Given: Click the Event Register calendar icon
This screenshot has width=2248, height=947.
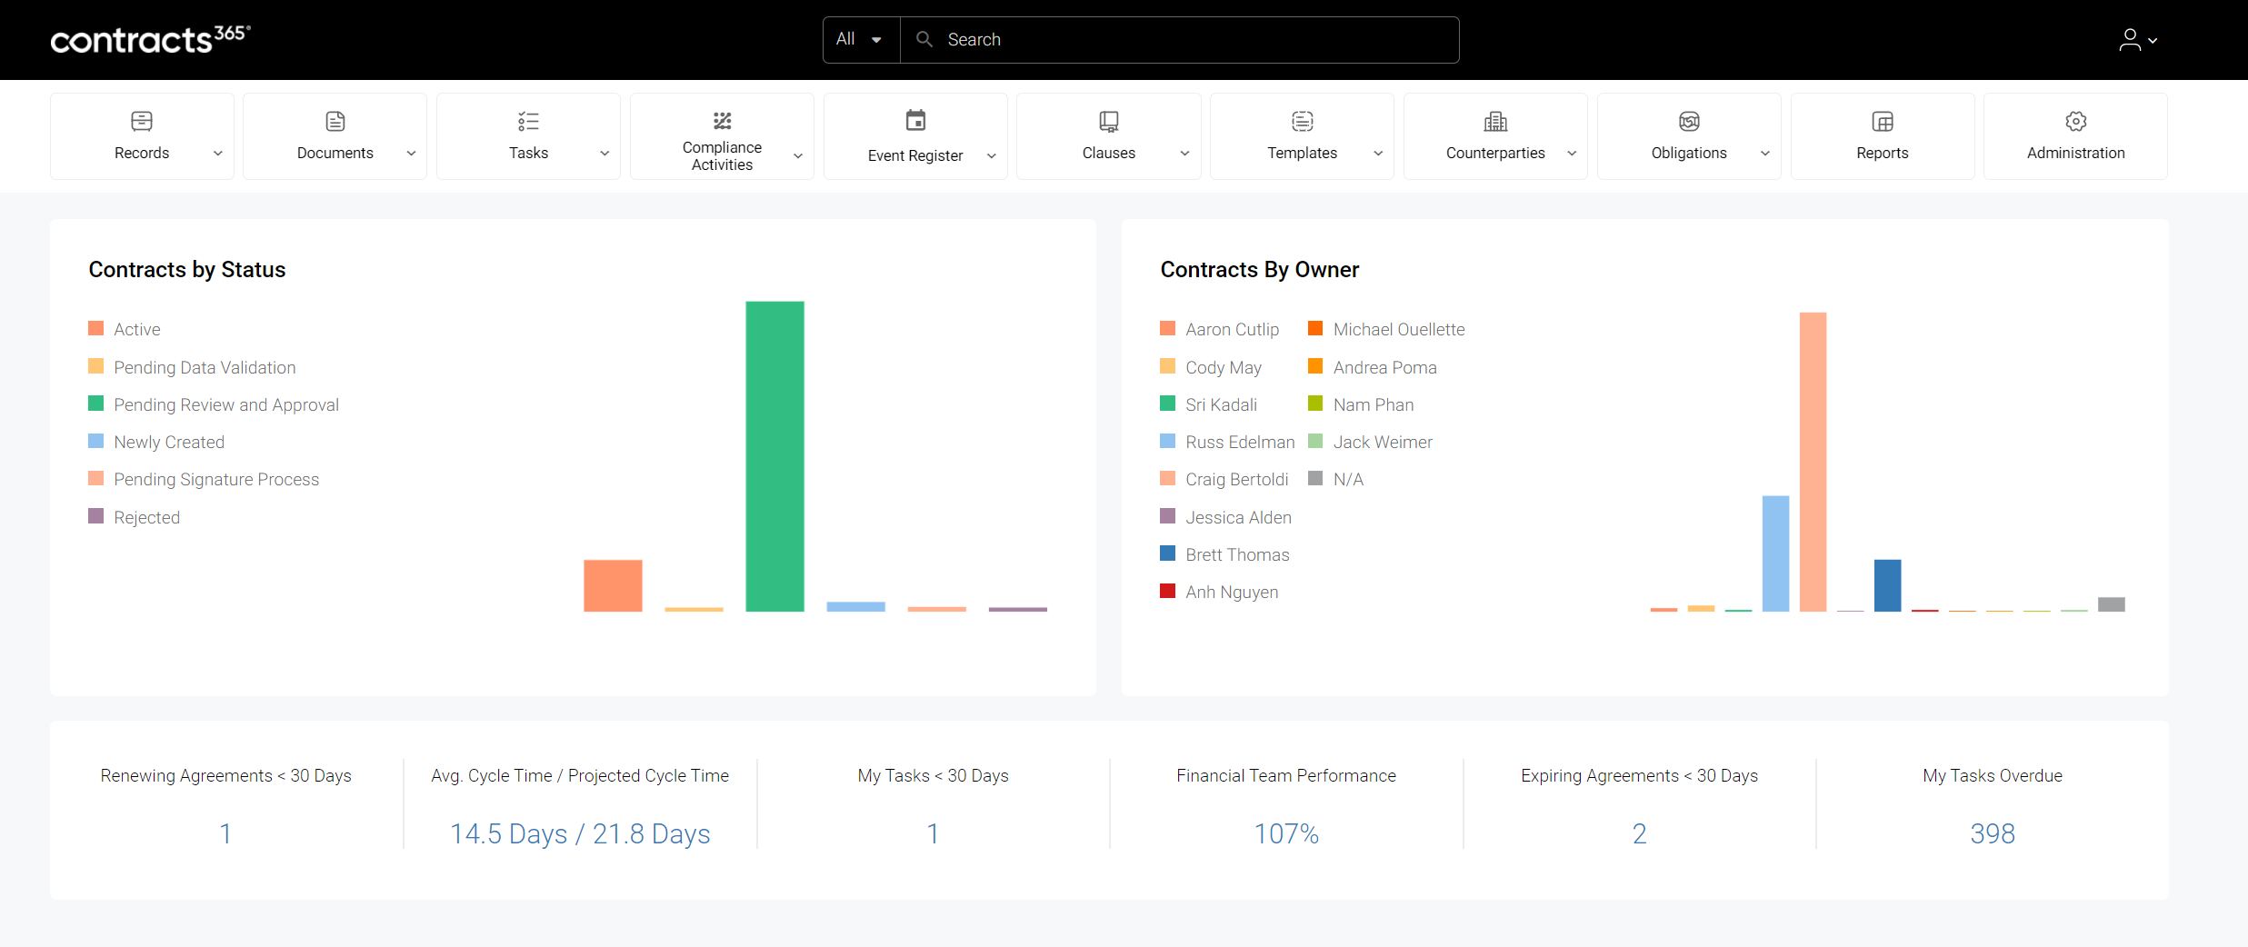Looking at the screenshot, I should pyautogui.click(x=914, y=119).
